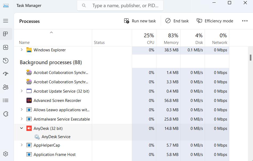Click the search magnifier icon
Image resolution: width=253 pixels, height=161 pixels.
(84, 5)
